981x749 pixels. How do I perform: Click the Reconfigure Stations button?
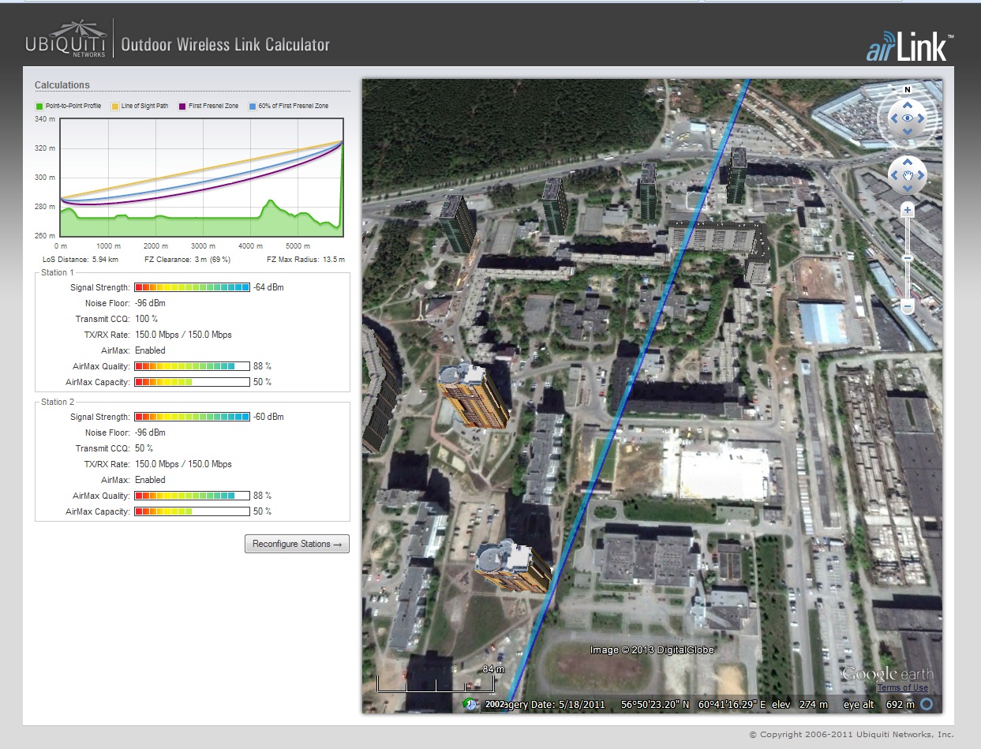[x=297, y=544]
